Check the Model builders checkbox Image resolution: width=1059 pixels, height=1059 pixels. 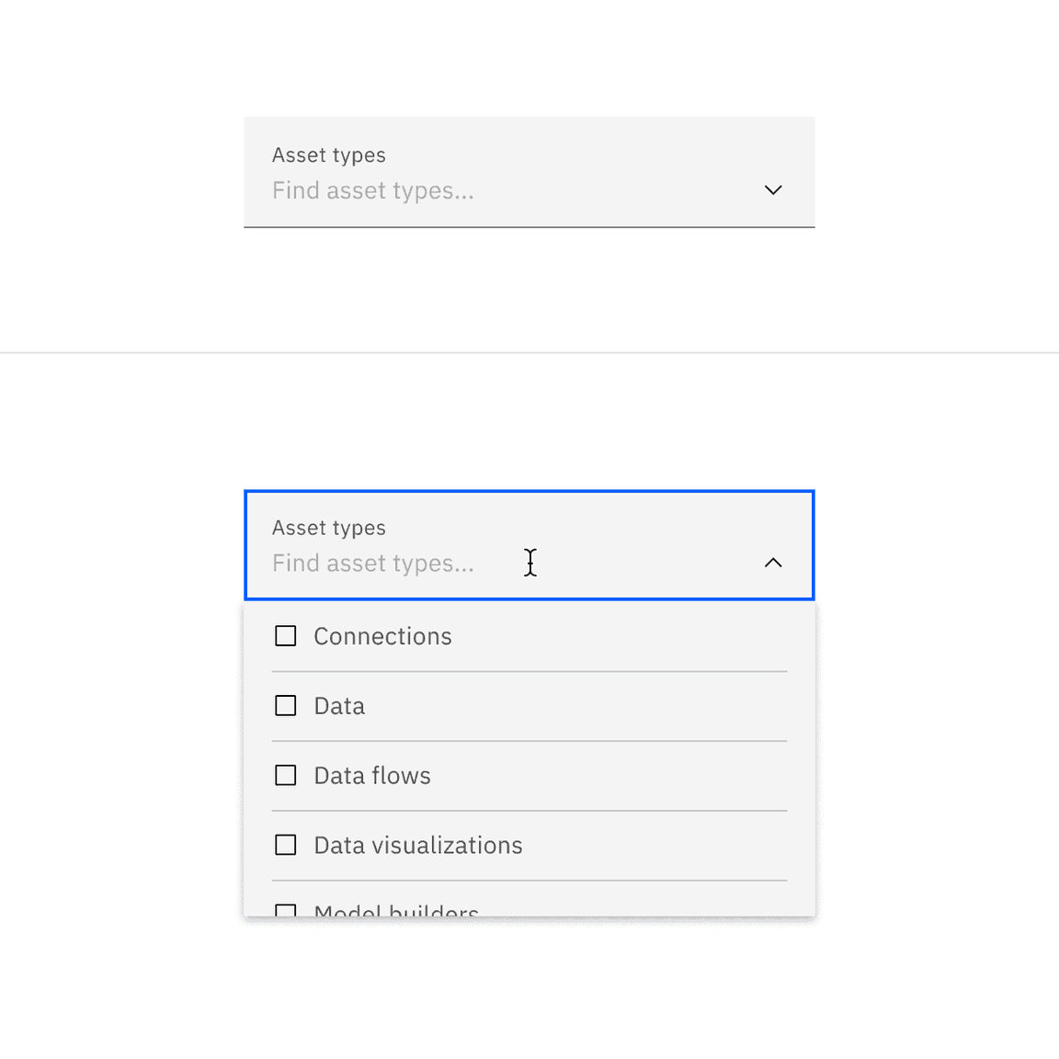tap(285, 910)
